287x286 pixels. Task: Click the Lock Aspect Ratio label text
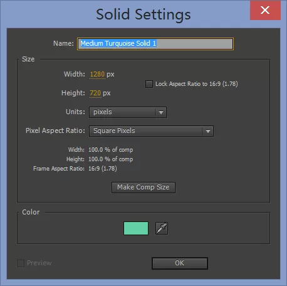point(197,84)
